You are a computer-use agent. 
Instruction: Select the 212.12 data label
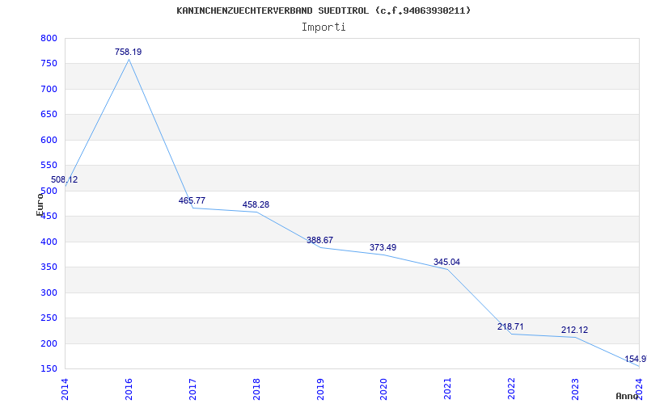(574, 330)
